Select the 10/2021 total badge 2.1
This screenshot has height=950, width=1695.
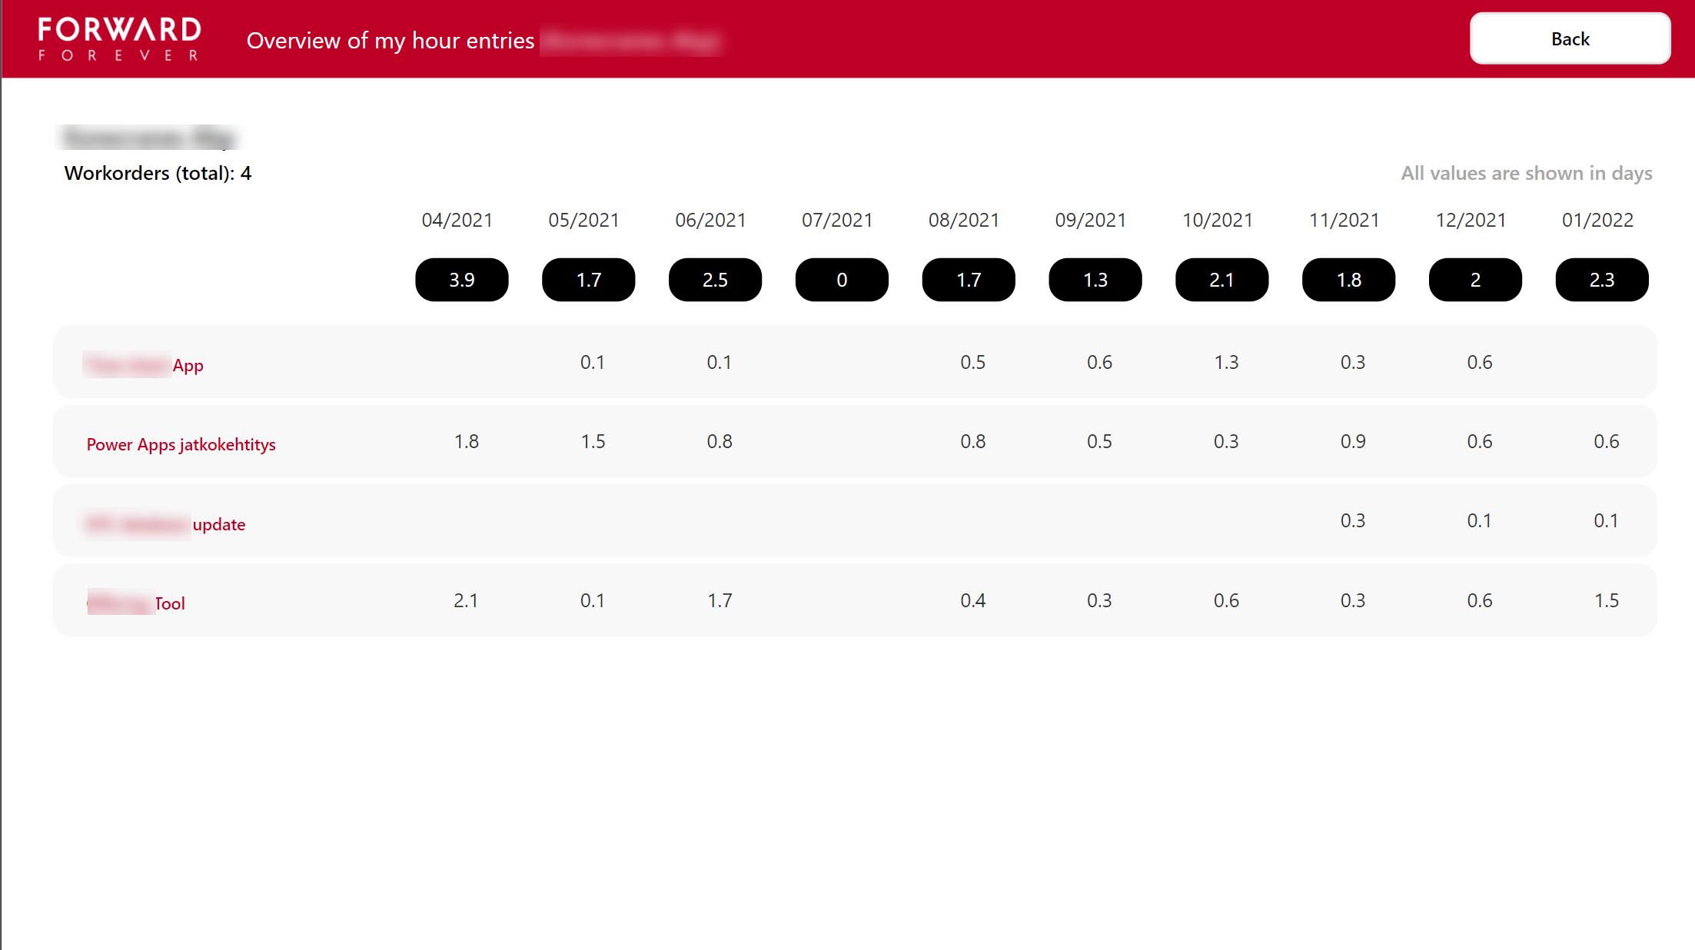(x=1221, y=280)
